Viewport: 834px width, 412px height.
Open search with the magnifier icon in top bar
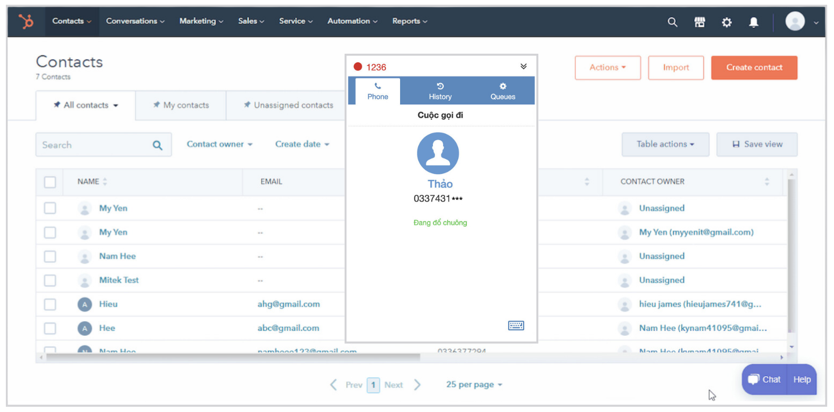(x=672, y=22)
